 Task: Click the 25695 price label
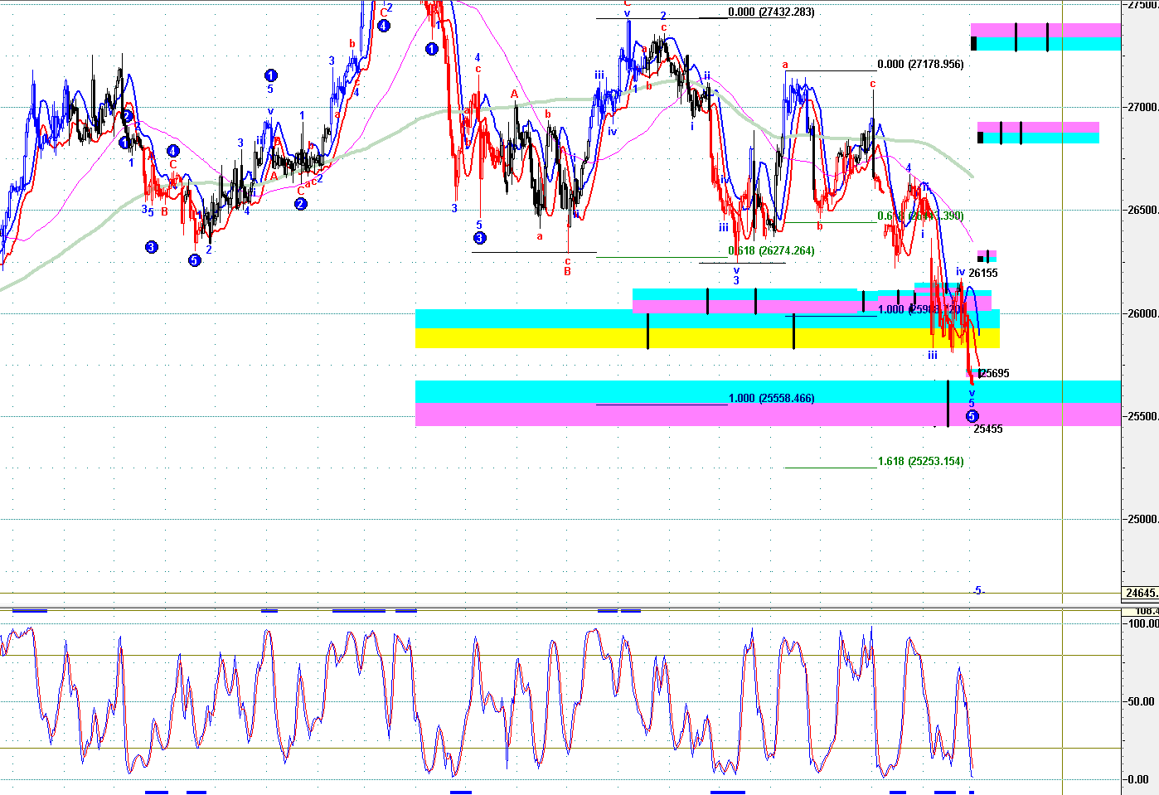(x=994, y=374)
